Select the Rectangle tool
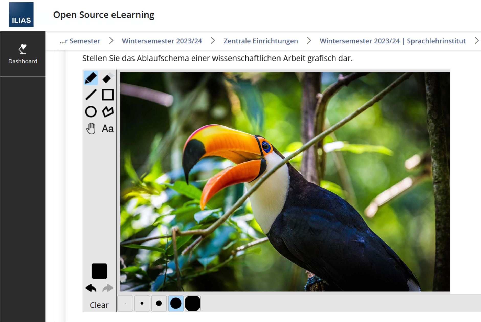Screen dimensions: 481x322 pos(108,95)
